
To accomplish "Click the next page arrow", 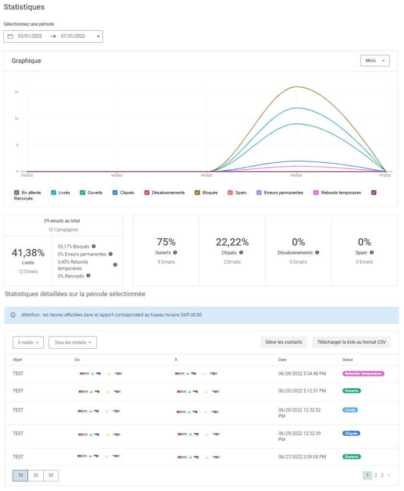I will (388, 475).
